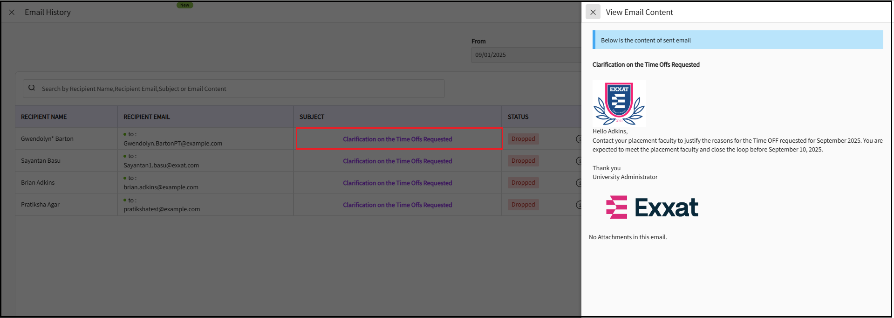Open the From date field
Viewport: 894px width, 318px height.
pos(525,55)
